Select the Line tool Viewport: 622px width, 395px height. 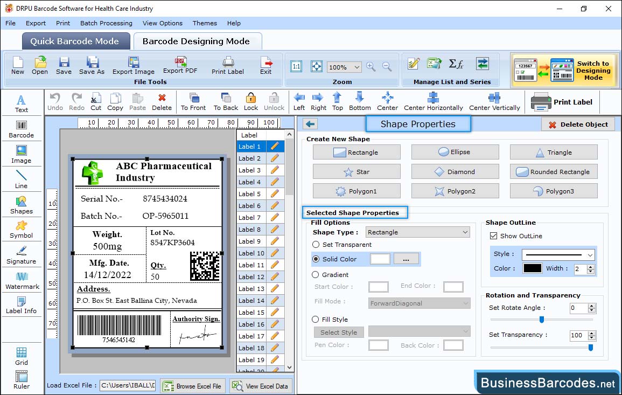pyautogui.click(x=22, y=180)
